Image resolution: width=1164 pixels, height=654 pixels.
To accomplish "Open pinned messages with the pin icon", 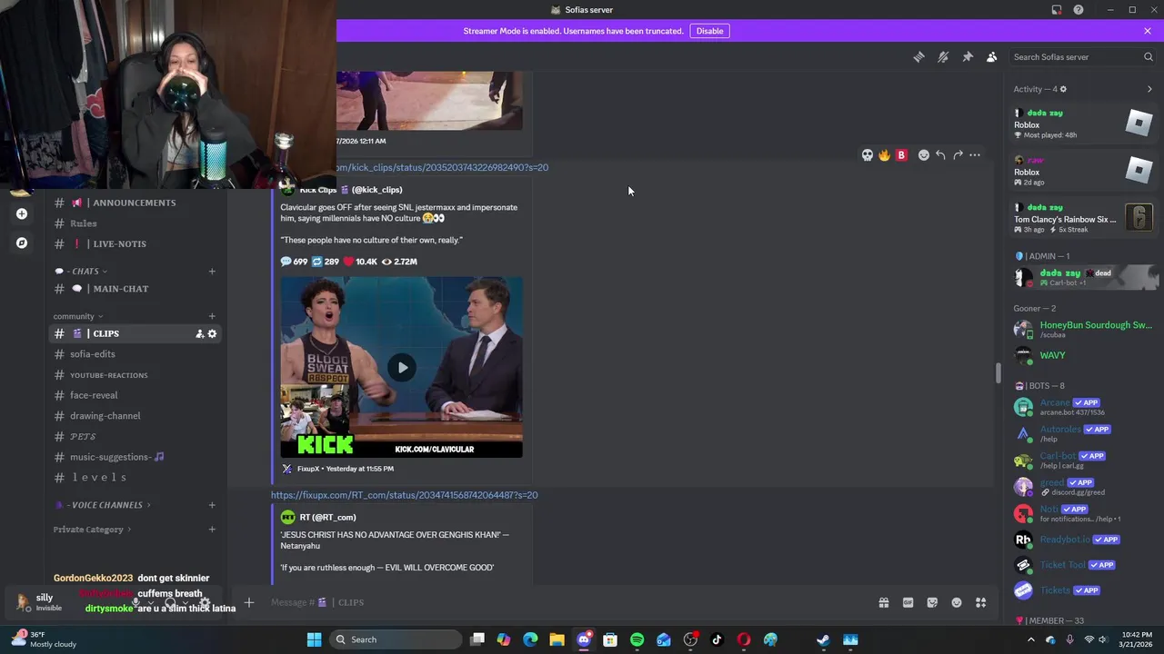I will 968,56.
